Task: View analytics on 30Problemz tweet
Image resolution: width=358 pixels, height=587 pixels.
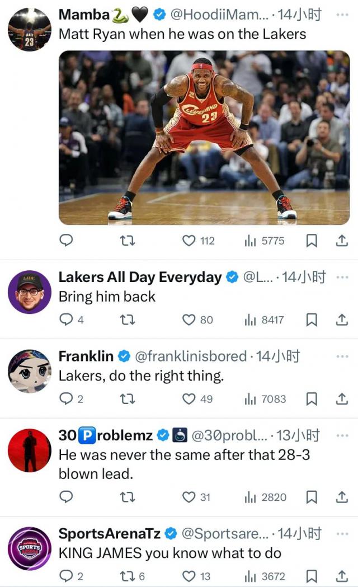Action: point(265,497)
